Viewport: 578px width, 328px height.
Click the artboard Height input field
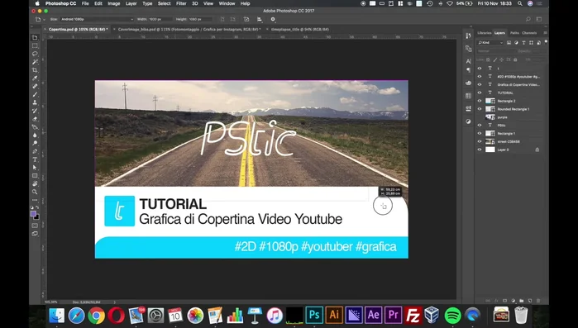pos(200,19)
